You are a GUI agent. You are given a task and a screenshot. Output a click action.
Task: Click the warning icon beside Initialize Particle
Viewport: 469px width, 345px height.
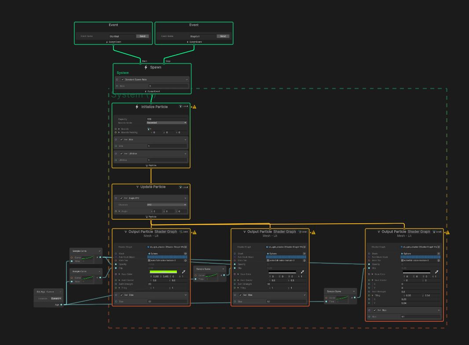pos(194,107)
